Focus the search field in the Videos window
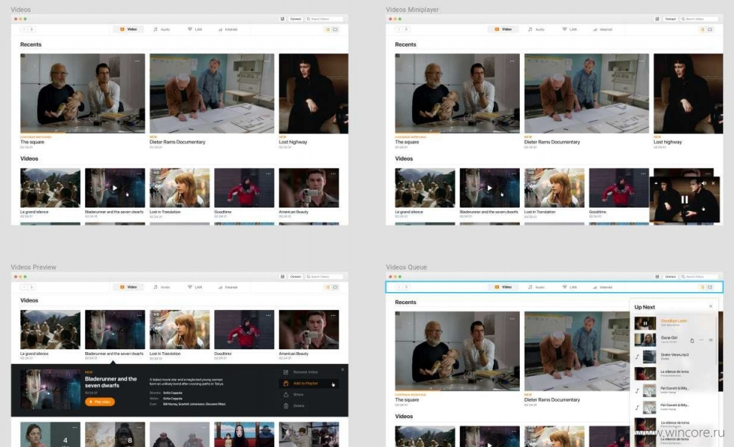Viewport: 734px width, 447px height. tap(325, 19)
